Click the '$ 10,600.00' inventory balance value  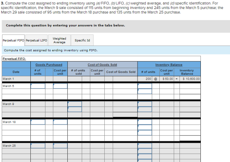click(x=191, y=79)
